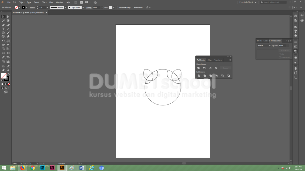This screenshot has width=305, height=171.
Task: Open zoom level 100% dropdown
Action: 21,164
